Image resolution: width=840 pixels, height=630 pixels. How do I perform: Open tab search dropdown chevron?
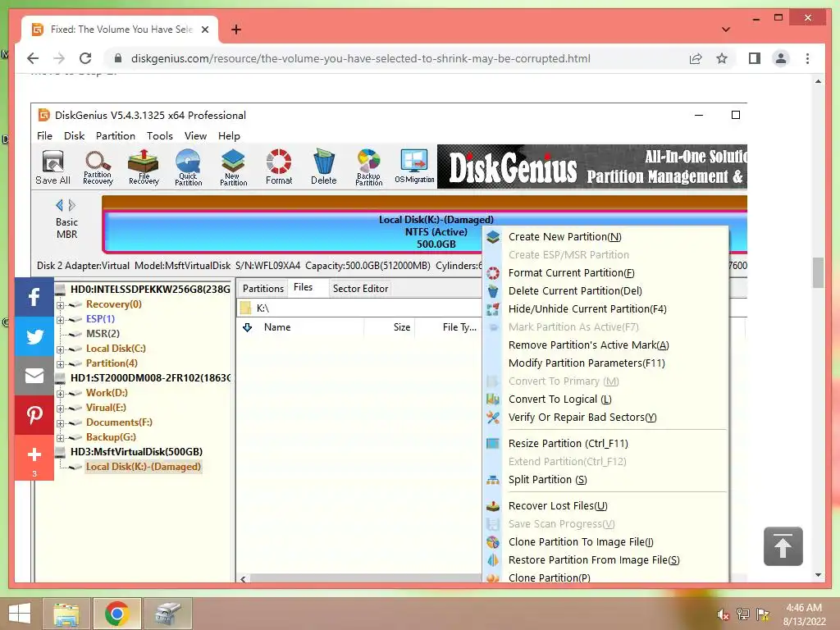[x=725, y=30]
